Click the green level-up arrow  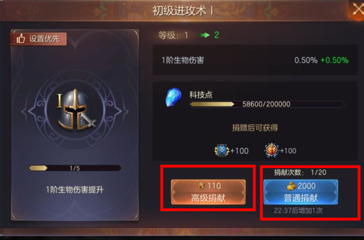click(x=204, y=35)
